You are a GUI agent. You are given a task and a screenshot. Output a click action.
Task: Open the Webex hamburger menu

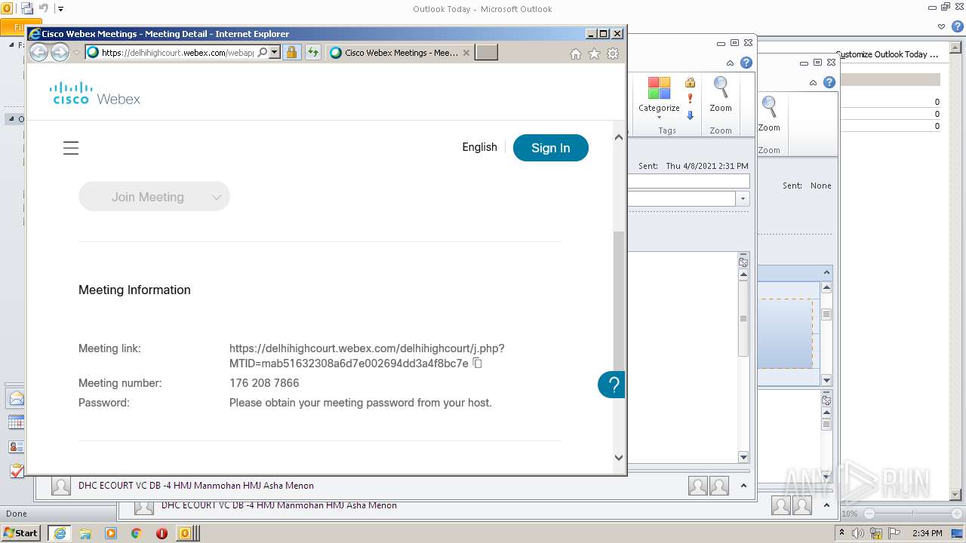(71, 148)
